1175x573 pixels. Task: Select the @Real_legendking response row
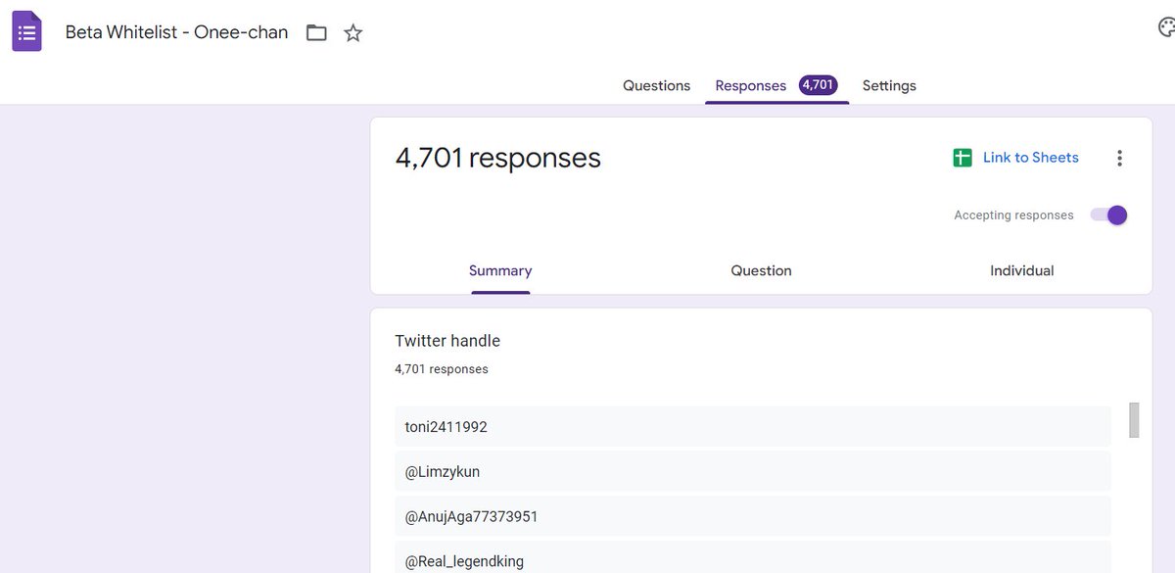point(753,557)
